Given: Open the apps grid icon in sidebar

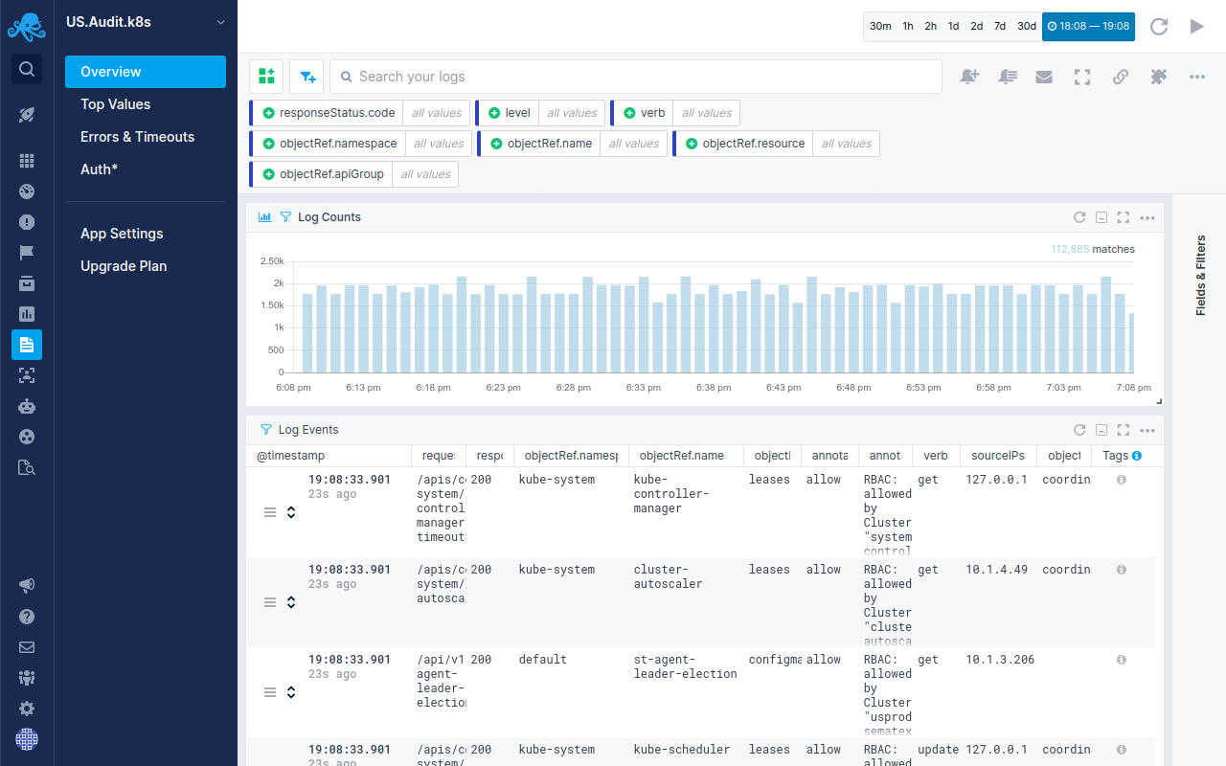Looking at the screenshot, I should point(27,161).
